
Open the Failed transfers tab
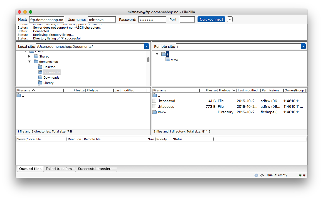pyautogui.click(x=59, y=169)
